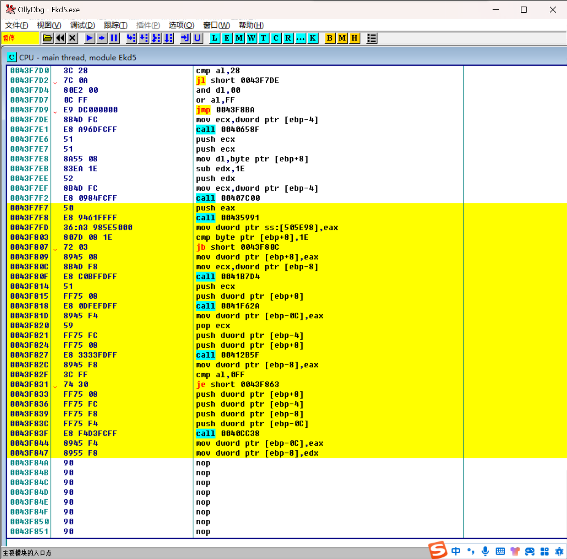This screenshot has width=567, height=559.
Task: Open the Run trace ellipsis button
Action: [x=300, y=38]
